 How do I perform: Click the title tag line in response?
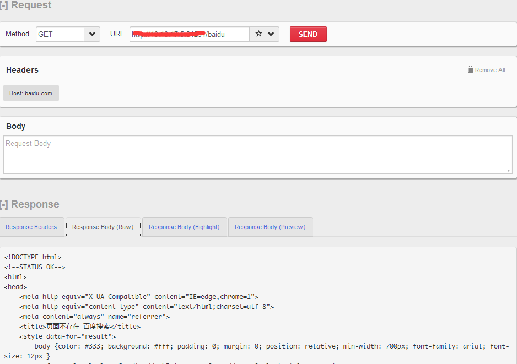pyautogui.click(x=80, y=327)
